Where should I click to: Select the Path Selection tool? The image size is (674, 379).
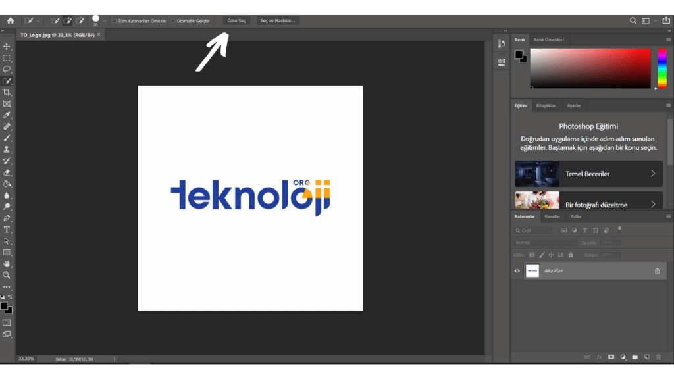pos(7,241)
